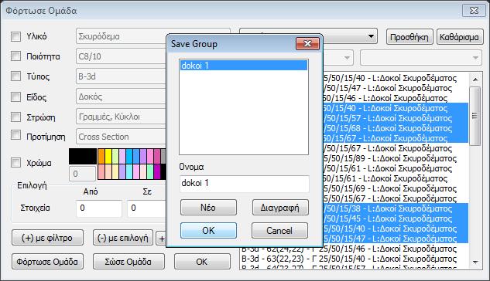Viewport: 490px width, 281px height.
Task: Choose the black color swatch
Action: [x=83, y=156]
